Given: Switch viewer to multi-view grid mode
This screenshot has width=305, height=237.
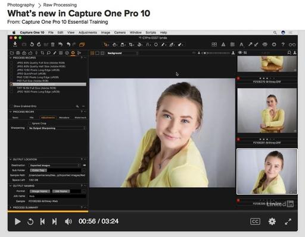Looking at the screenshot, I should [92, 53].
